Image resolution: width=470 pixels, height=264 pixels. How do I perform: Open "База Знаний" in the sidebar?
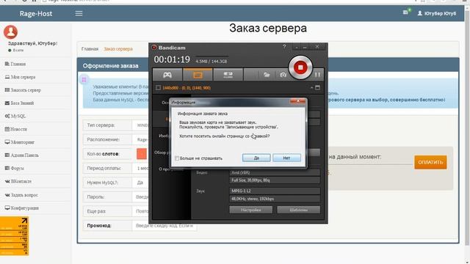20,103
